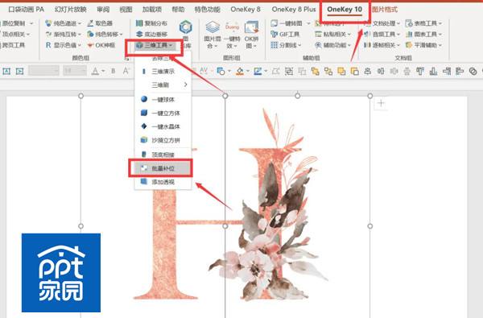
Task: Switch to the OneKey 10 tab
Action: pos(345,10)
